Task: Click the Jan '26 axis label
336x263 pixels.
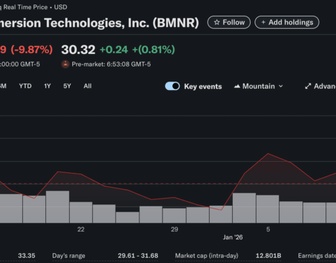Action: [x=233, y=237]
